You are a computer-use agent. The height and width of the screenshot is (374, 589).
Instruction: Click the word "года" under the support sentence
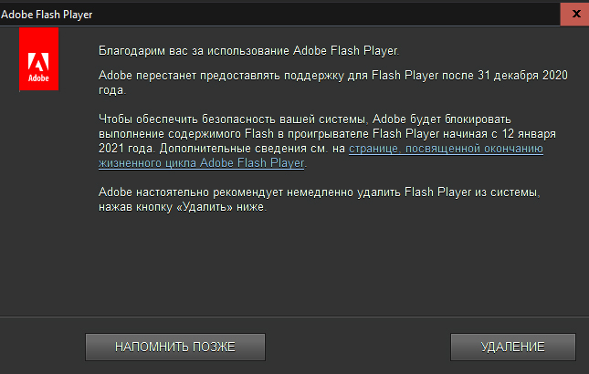(110, 90)
